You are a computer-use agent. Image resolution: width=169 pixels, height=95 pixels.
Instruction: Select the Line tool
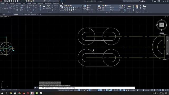click(2, 7)
